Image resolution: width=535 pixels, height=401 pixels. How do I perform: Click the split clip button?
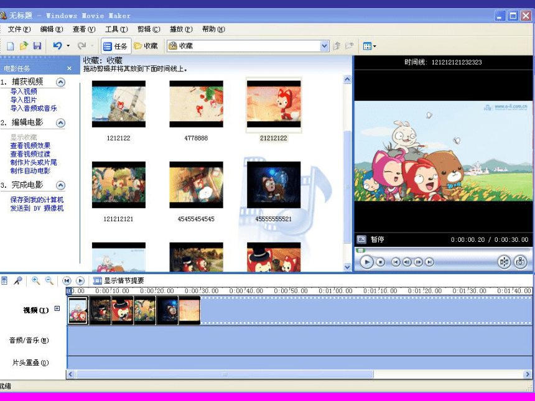click(504, 262)
